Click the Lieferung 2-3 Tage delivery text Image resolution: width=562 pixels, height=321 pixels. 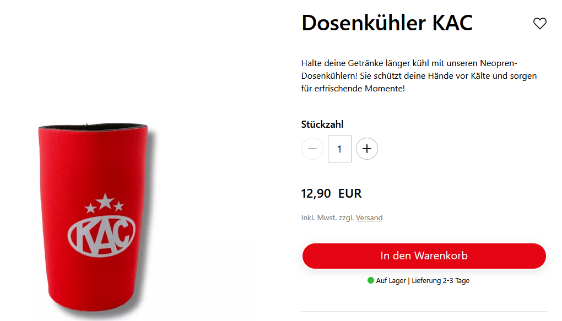click(440, 280)
